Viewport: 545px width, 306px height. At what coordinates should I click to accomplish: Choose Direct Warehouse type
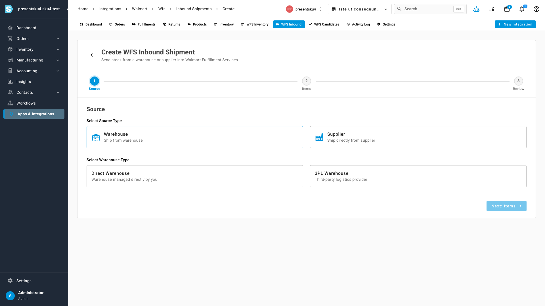195,176
